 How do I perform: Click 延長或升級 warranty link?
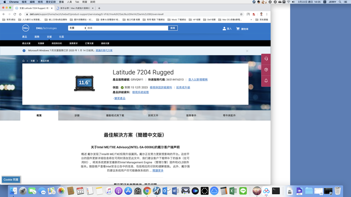(183, 88)
